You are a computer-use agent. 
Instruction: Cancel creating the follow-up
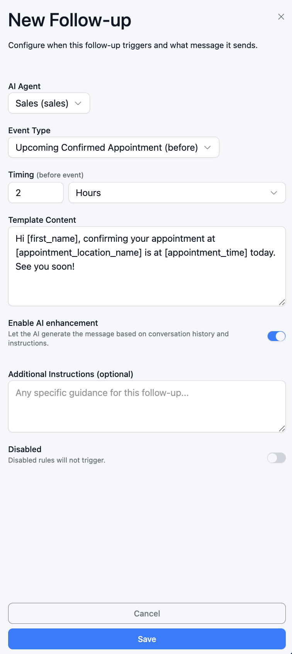coord(147,614)
